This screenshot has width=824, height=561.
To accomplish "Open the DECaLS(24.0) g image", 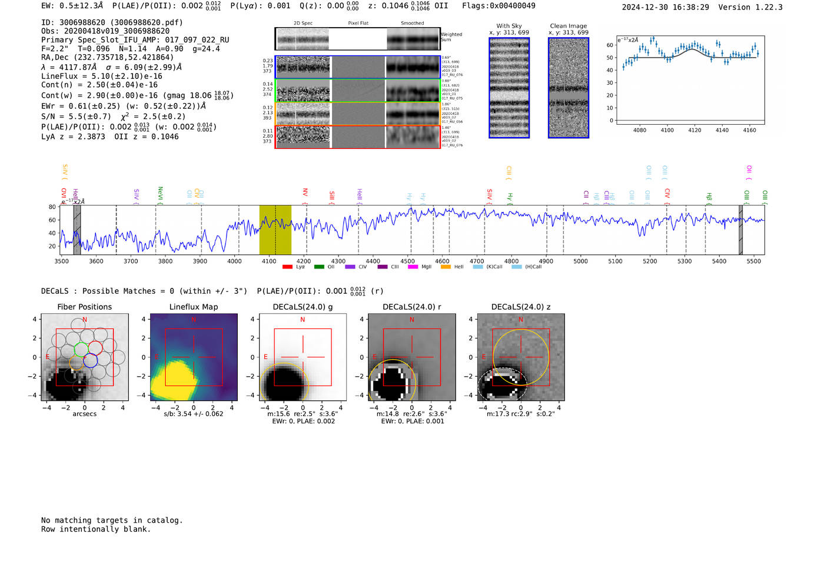I will [x=303, y=357].
